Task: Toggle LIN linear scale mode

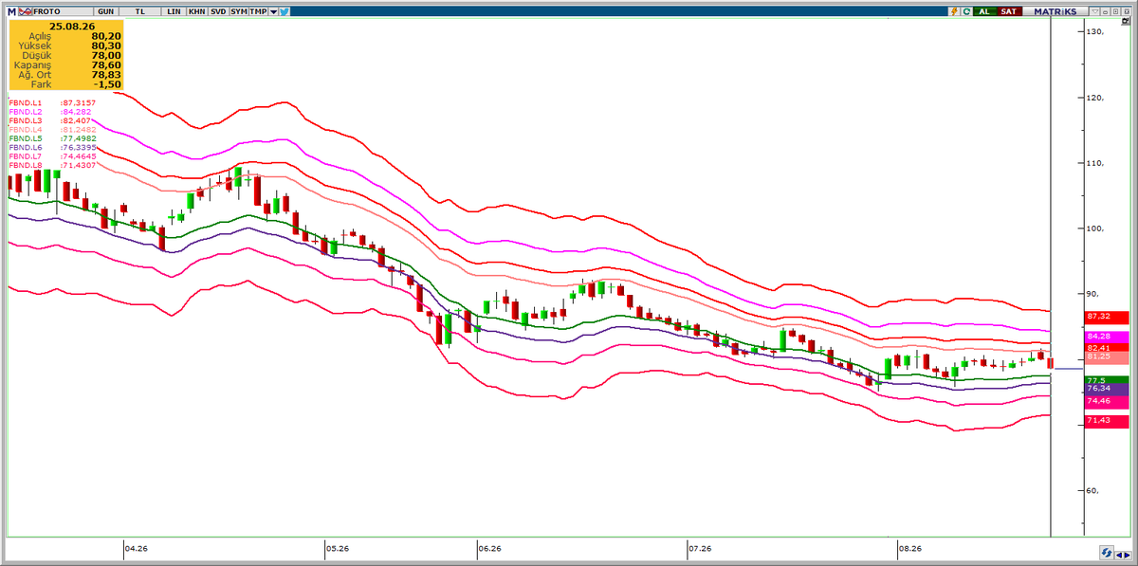Action: click(x=174, y=11)
